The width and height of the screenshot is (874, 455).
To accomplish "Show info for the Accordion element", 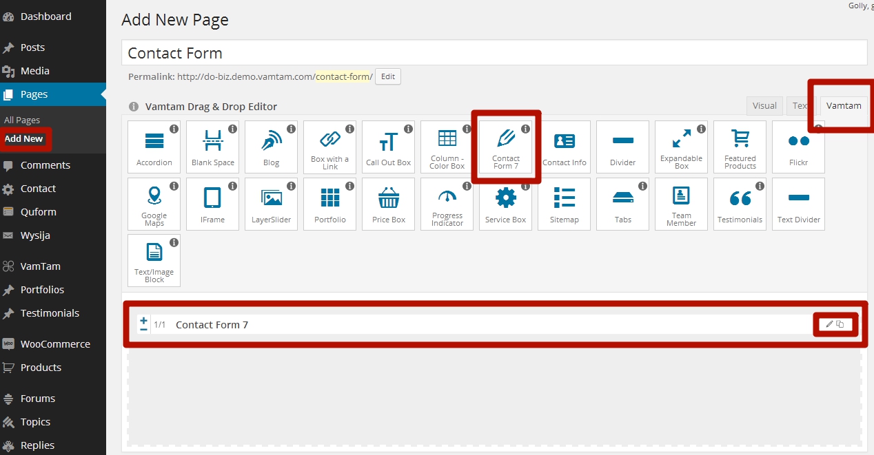I will (174, 129).
